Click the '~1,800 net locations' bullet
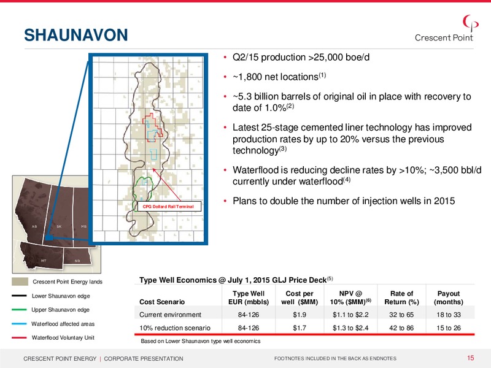This screenshot has height=368, width=491. pyautogui.click(x=279, y=77)
